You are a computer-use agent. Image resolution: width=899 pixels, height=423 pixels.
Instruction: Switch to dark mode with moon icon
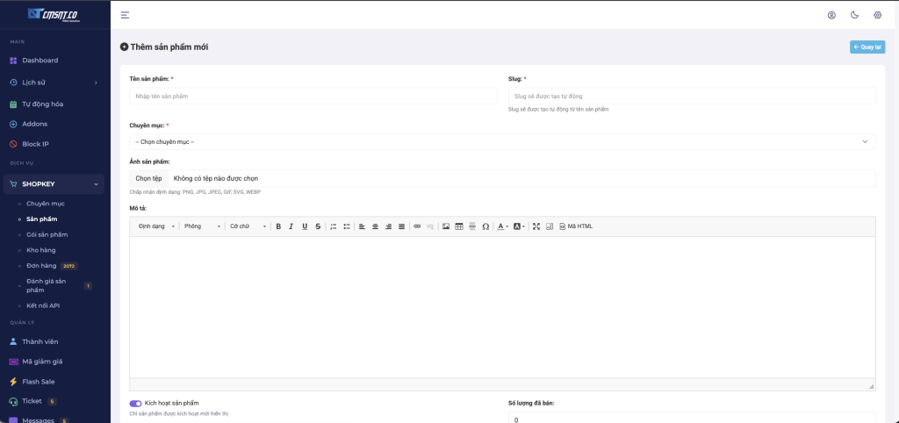(x=854, y=15)
